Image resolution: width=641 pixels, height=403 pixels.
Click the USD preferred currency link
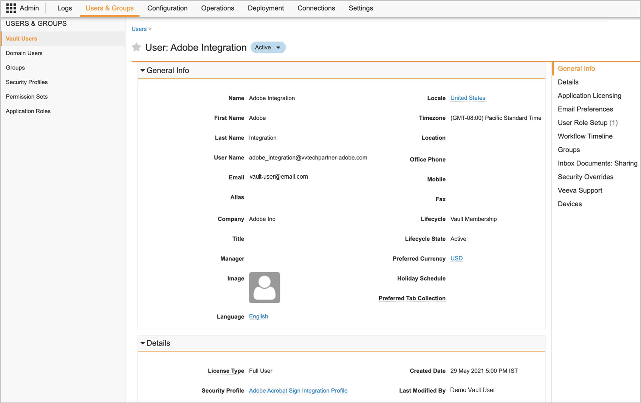[x=457, y=258]
